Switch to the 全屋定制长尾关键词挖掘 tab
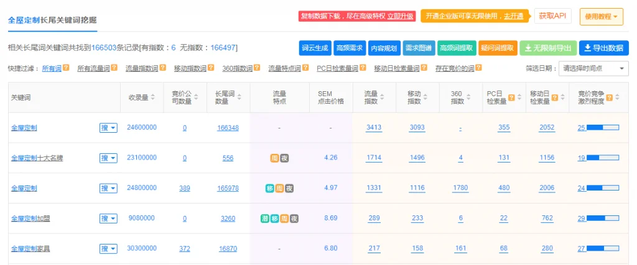 52,20
